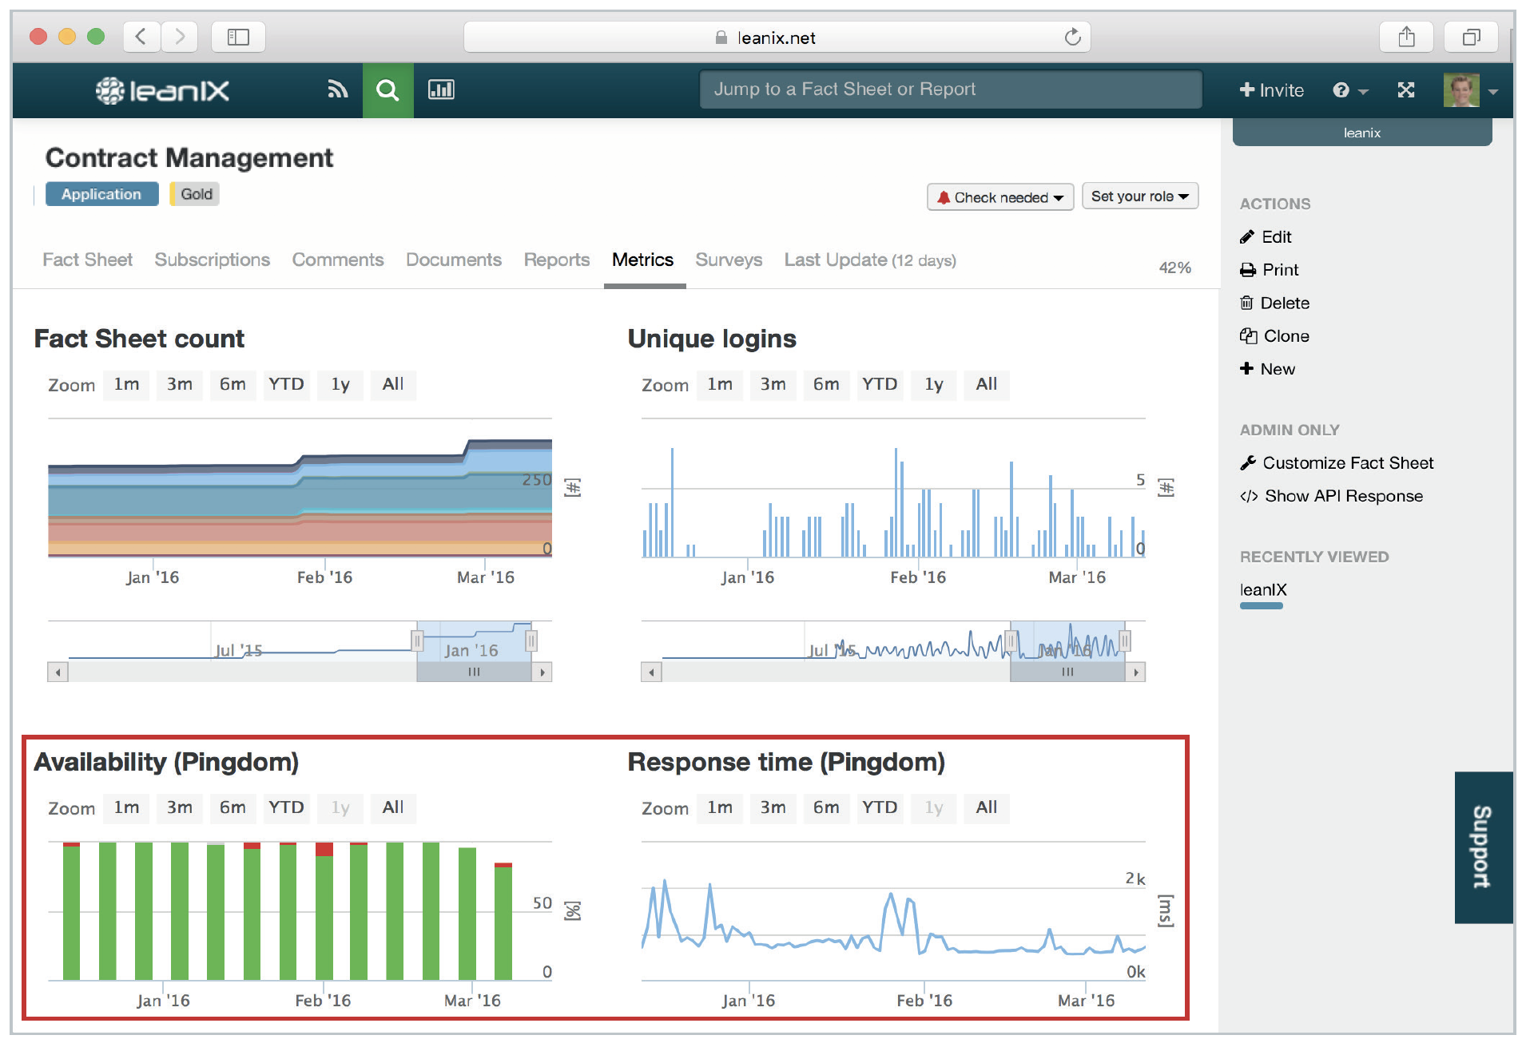1534x1043 pixels.
Task: Open the Surveys tab
Action: [x=728, y=260]
